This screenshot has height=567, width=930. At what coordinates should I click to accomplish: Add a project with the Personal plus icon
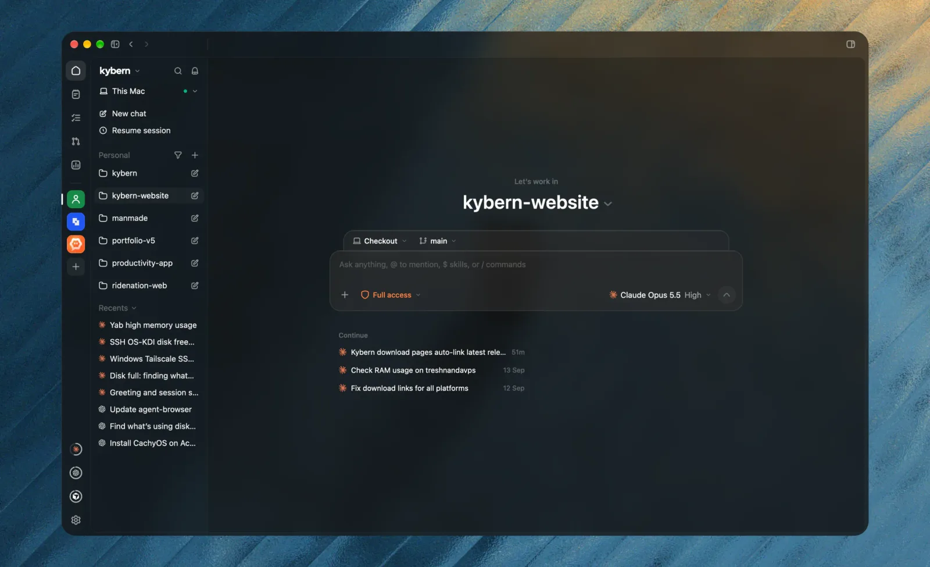[195, 155]
